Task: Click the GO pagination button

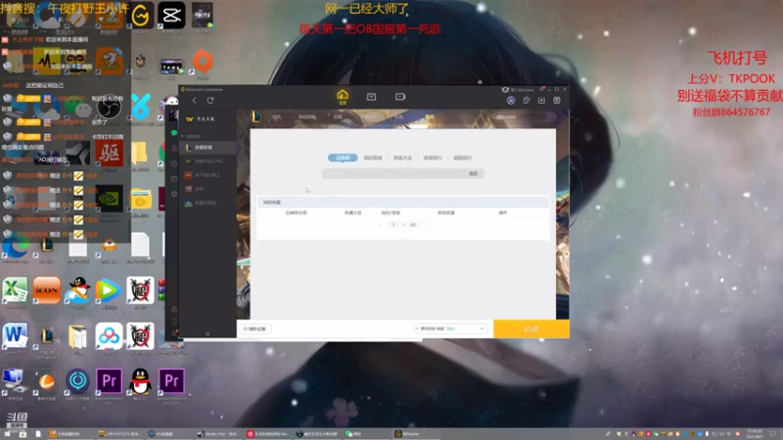Action: coord(413,225)
